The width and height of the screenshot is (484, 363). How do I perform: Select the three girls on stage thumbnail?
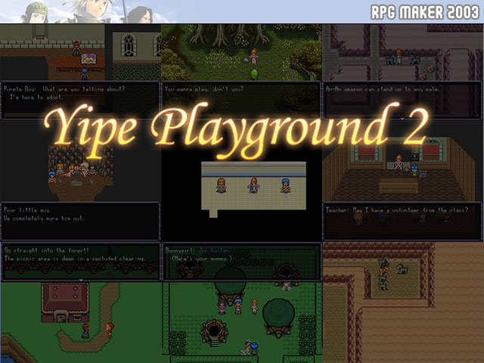[253, 185]
